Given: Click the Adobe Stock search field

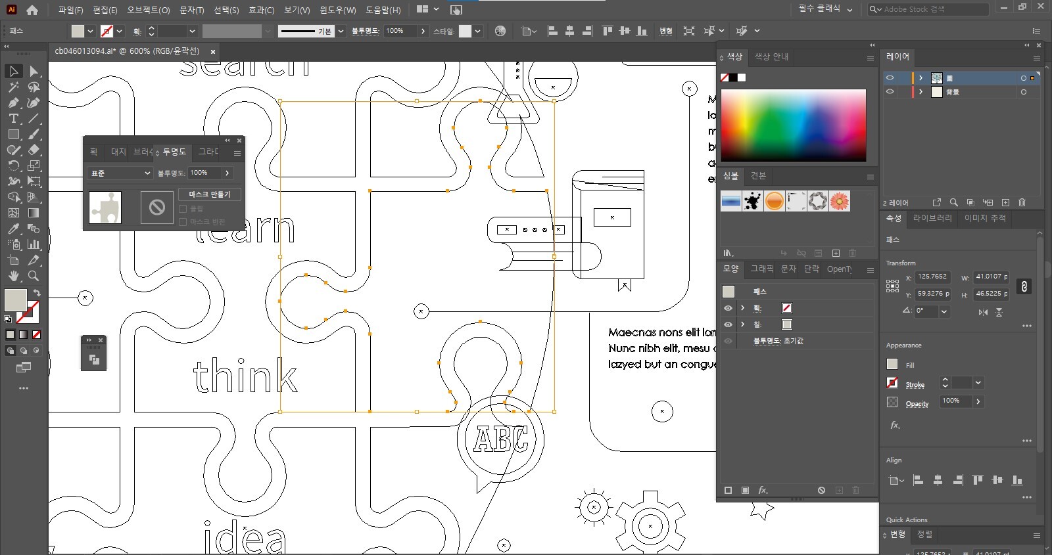Looking at the screenshot, I should pos(932,9).
